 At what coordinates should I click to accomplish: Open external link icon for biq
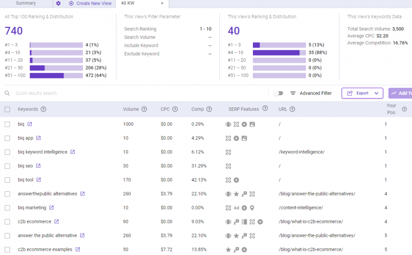(x=30, y=124)
